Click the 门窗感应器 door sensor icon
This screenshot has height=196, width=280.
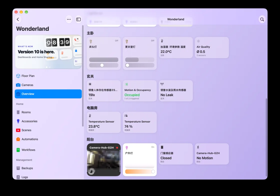pos(162,147)
